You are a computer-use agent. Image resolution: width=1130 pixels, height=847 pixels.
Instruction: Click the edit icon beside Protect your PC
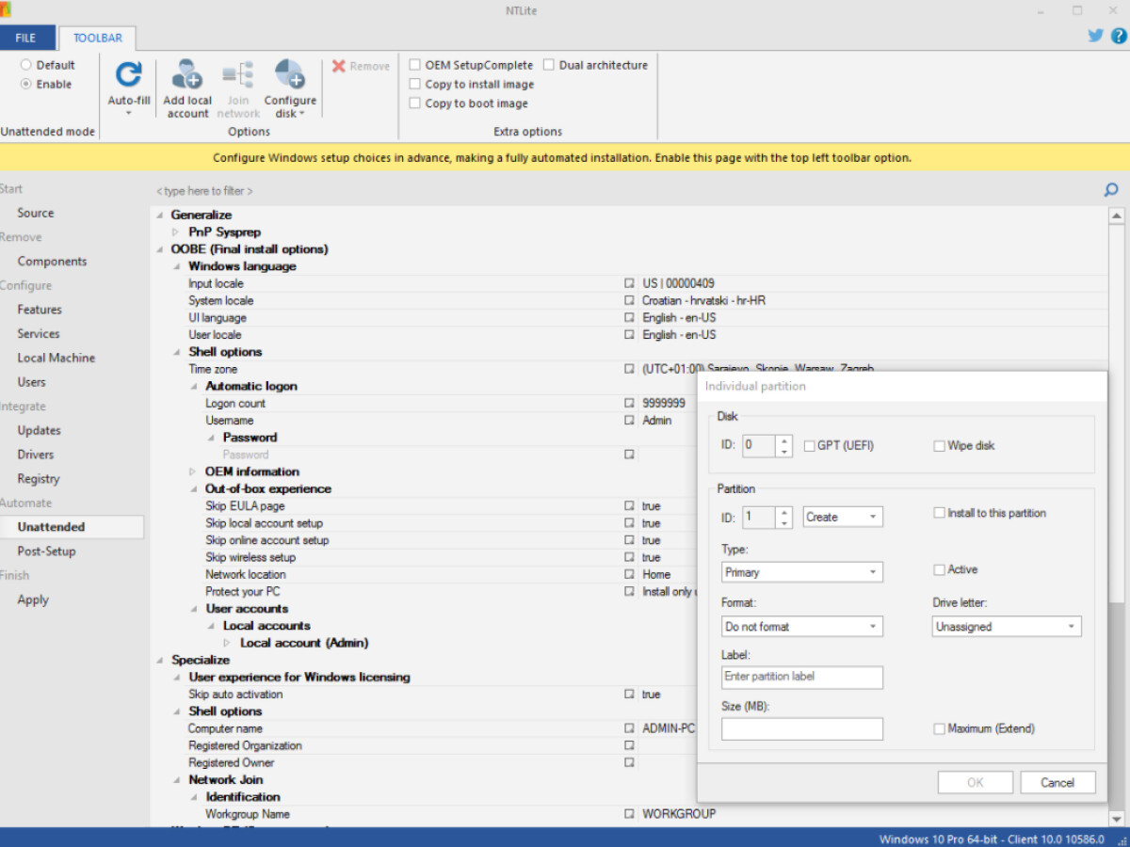(629, 591)
